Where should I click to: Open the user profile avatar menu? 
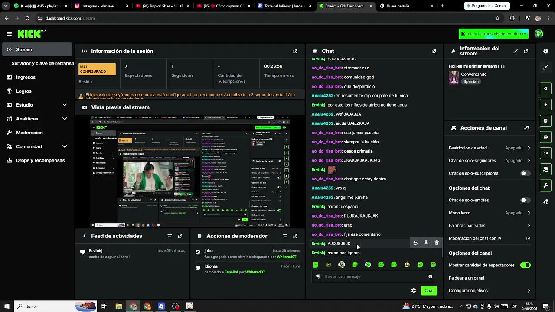pyautogui.click(x=539, y=34)
